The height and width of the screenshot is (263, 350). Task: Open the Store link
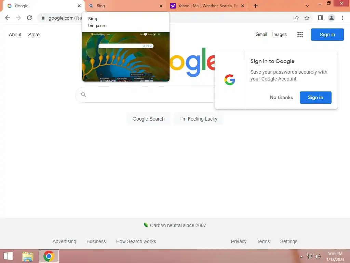coord(34,35)
